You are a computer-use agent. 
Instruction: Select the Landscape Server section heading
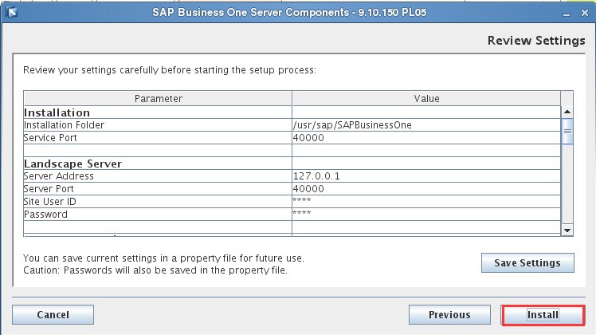pyautogui.click(x=73, y=164)
